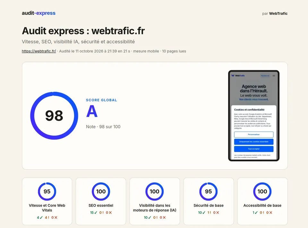
Task: Click the Vitesse et Core Web Vitals score ring
Action: click(x=47, y=191)
